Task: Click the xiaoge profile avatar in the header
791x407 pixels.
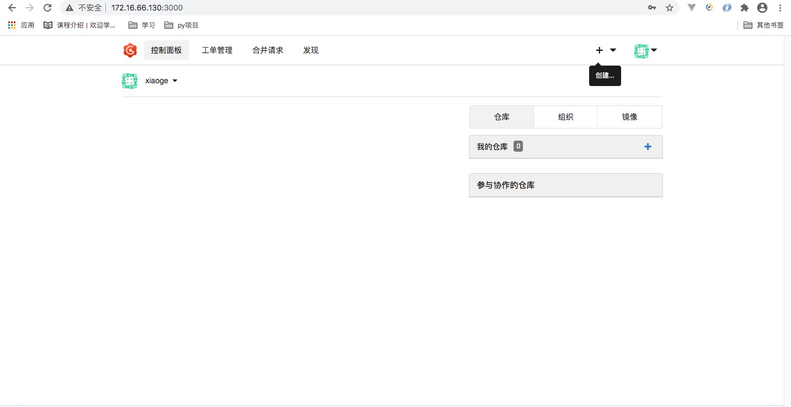Action: [x=641, y=50]
